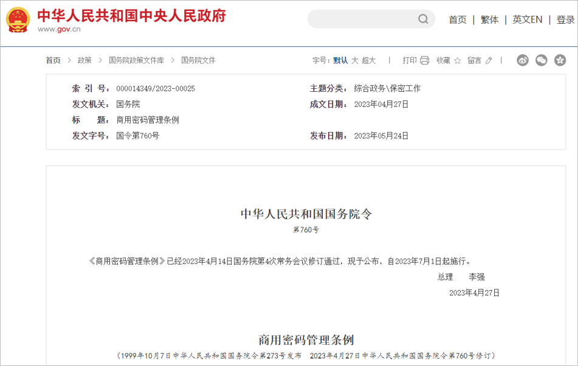Screen dimensions: 578x366
Task: Share via WeChat icon
Action: 541,60
